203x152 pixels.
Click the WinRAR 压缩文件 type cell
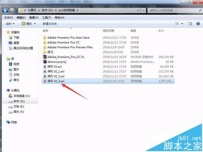pyautogui.click(x=142, y=57)
